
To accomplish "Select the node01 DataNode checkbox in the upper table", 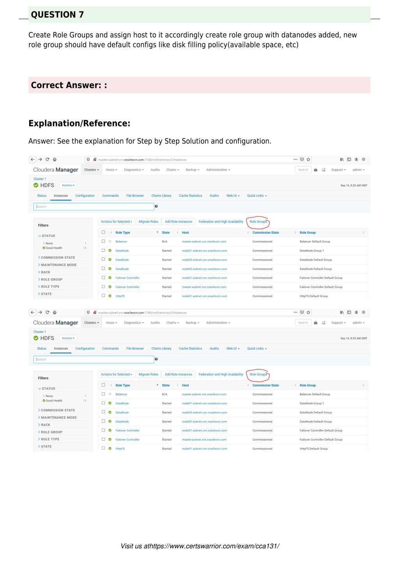I will click(103, 250).
